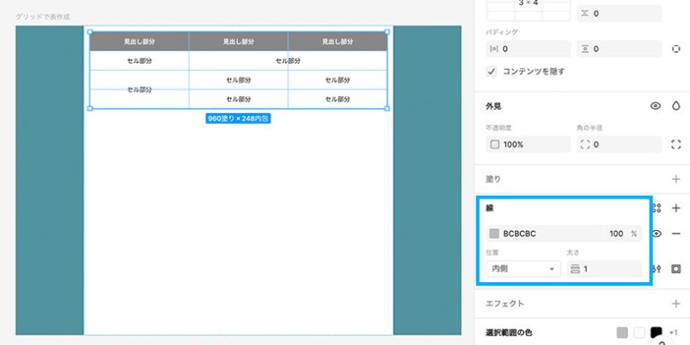Image resolution: width=690 pixels, height=345 pixels.
Task: Uncheck コンテンツを隠す checkbox
Action: point(491,71)
